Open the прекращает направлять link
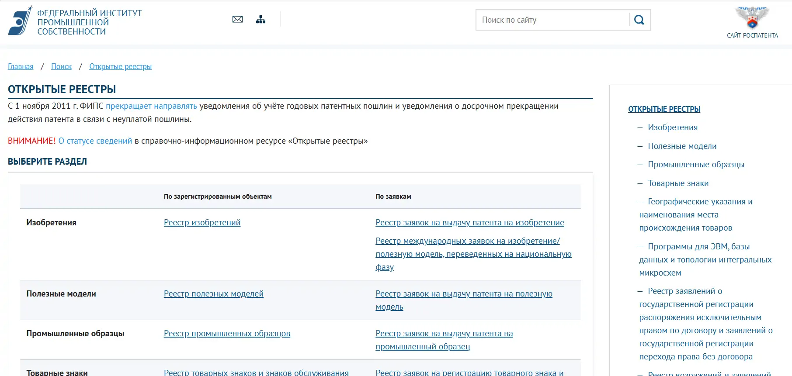This screenshot has height=376, width=792. [151, 106]
